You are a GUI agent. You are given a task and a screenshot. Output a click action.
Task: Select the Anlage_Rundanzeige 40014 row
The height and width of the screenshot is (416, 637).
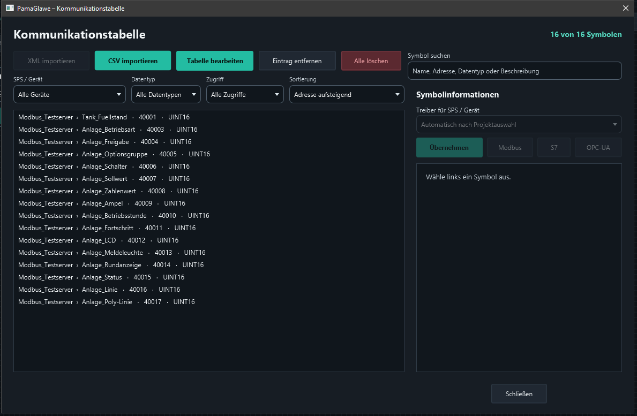209,265
